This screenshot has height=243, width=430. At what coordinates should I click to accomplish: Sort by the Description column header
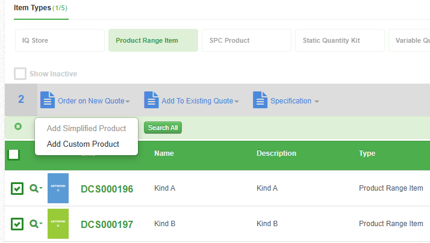(x=276, y=153)
